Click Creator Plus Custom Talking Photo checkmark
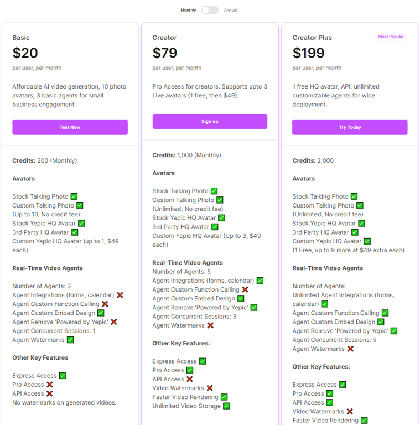 [360, 205]
